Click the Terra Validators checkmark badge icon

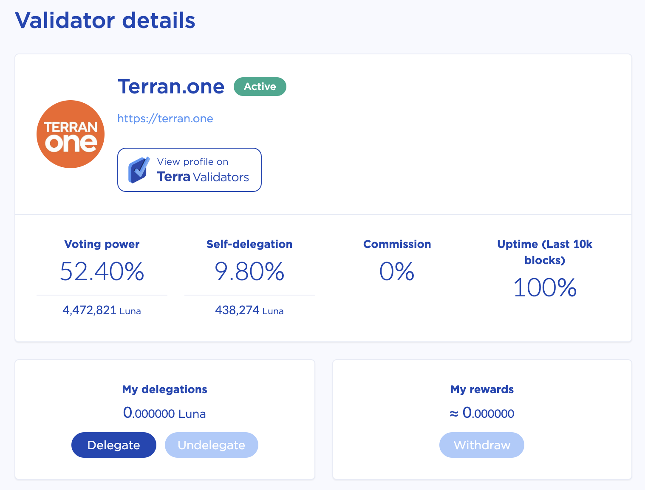pyautogui.click(x=139, y=170)
